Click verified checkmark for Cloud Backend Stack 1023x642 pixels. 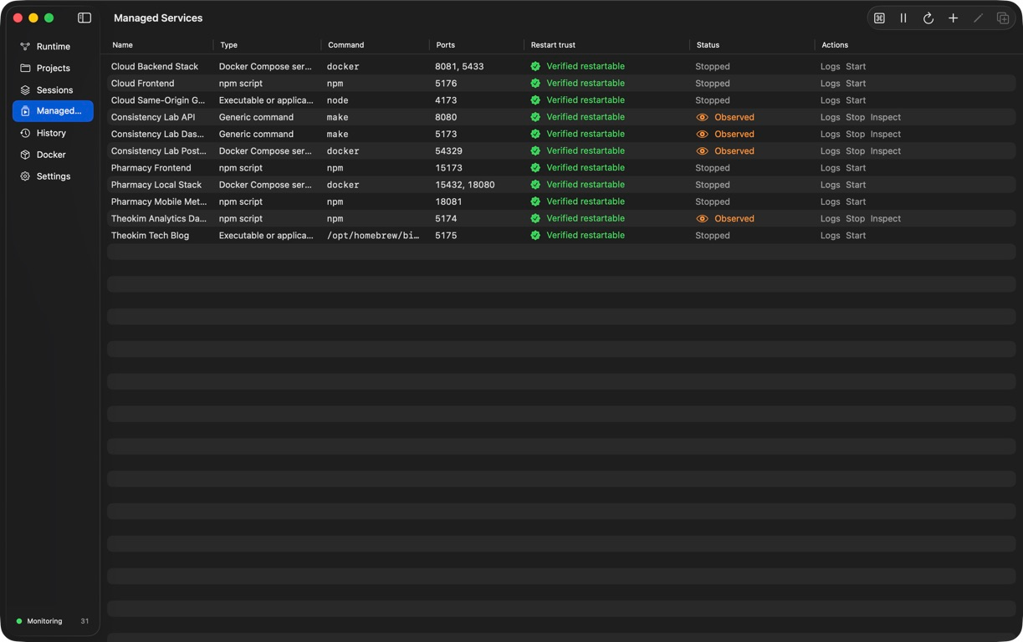[x=535, y=66]
